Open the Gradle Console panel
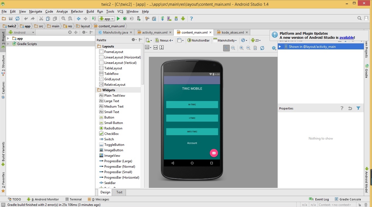 pyautogui.click(x=348, y=199)
